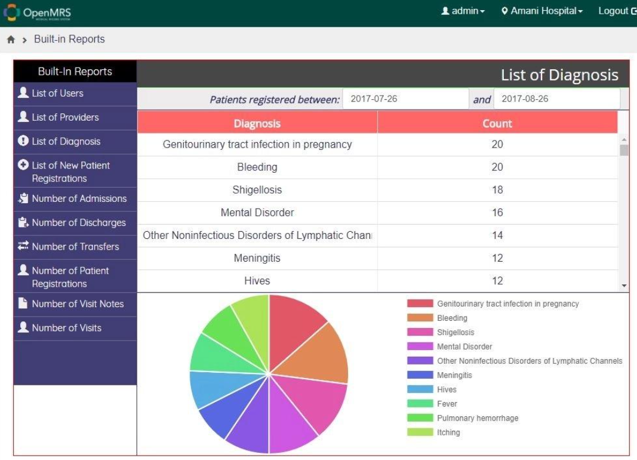Click the Number of Discharges icon
Image resolution: width=637 pixels, height=460 pixels.
(23, 222)
